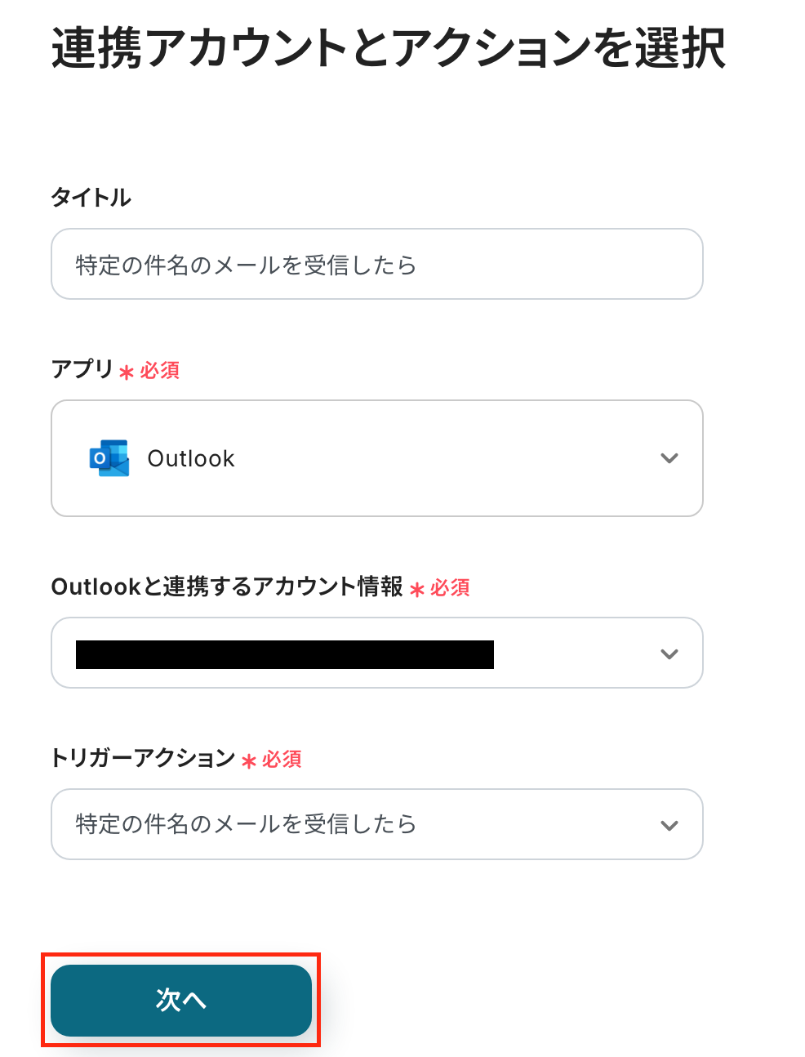805x1057 pixels.
Task: Click the トリガーアクション field label
Action: click(x=143, y=758)
